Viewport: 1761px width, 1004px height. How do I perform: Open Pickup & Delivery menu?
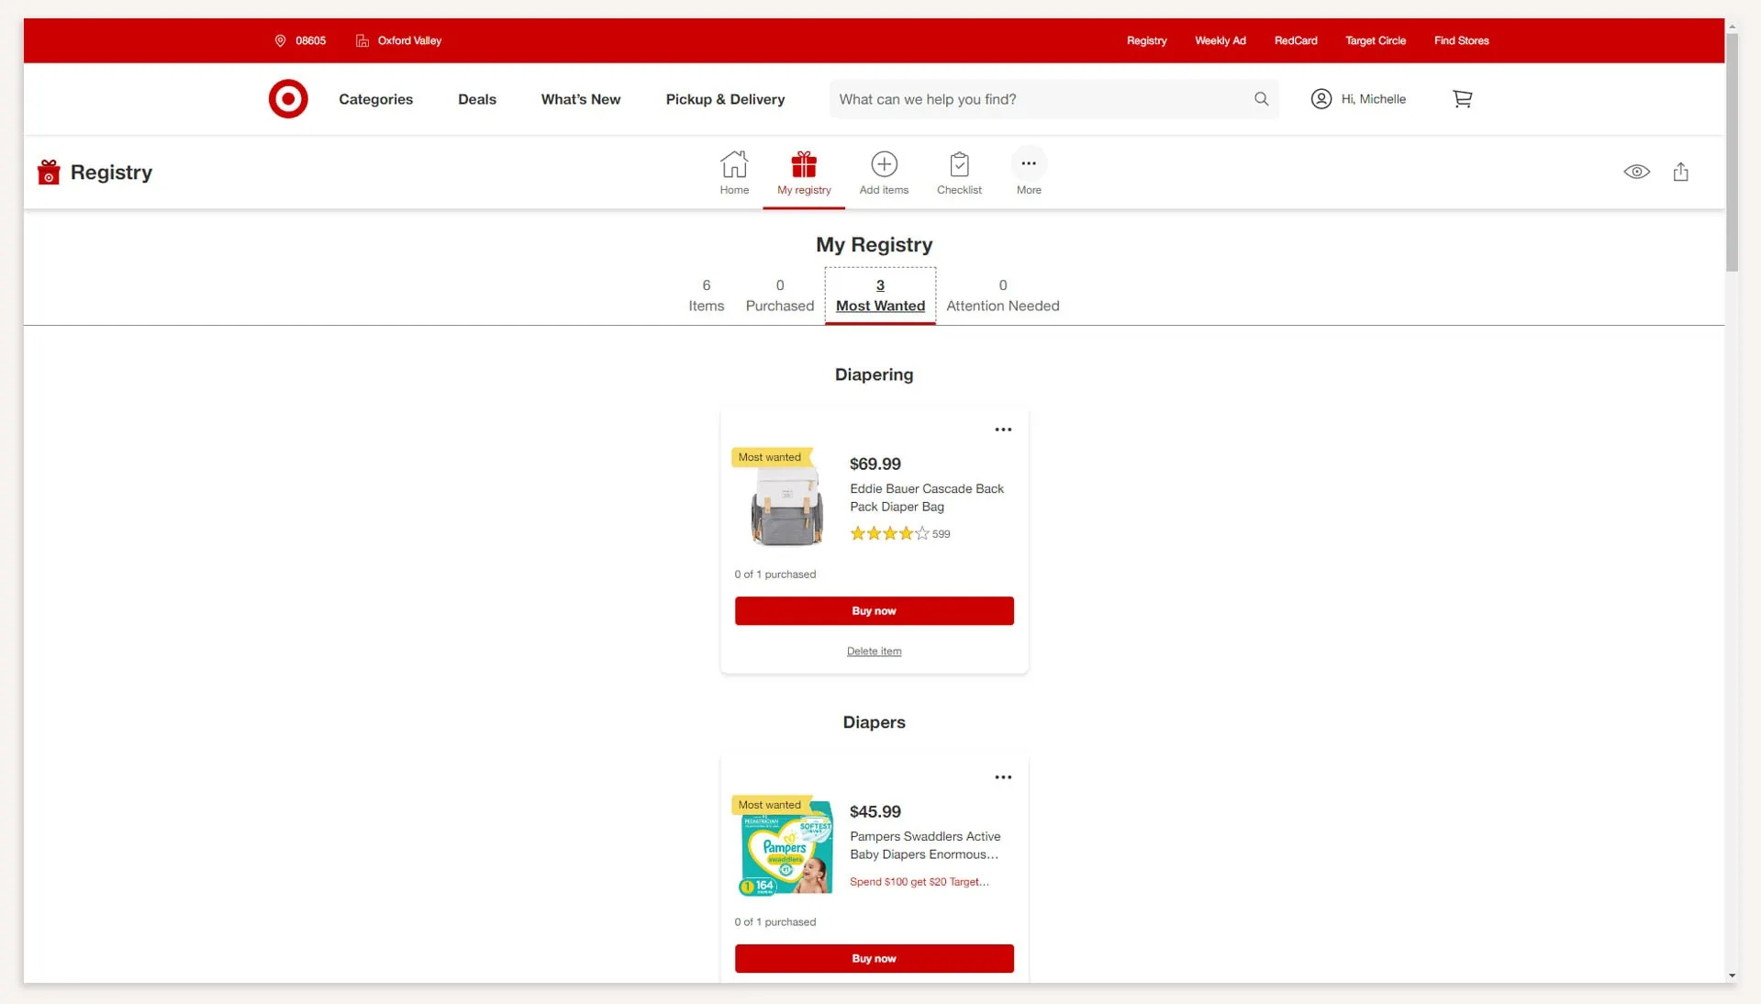pyautogui.click(x=725, y=99)
